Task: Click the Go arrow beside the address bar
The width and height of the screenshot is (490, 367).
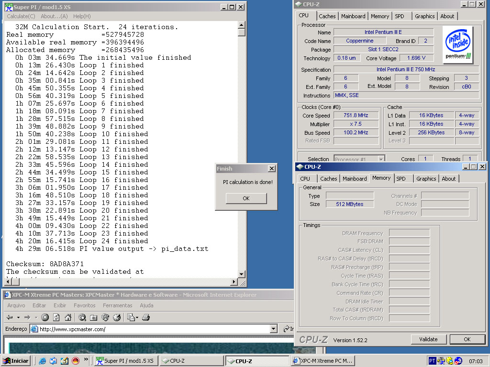Action: [286, 329]
